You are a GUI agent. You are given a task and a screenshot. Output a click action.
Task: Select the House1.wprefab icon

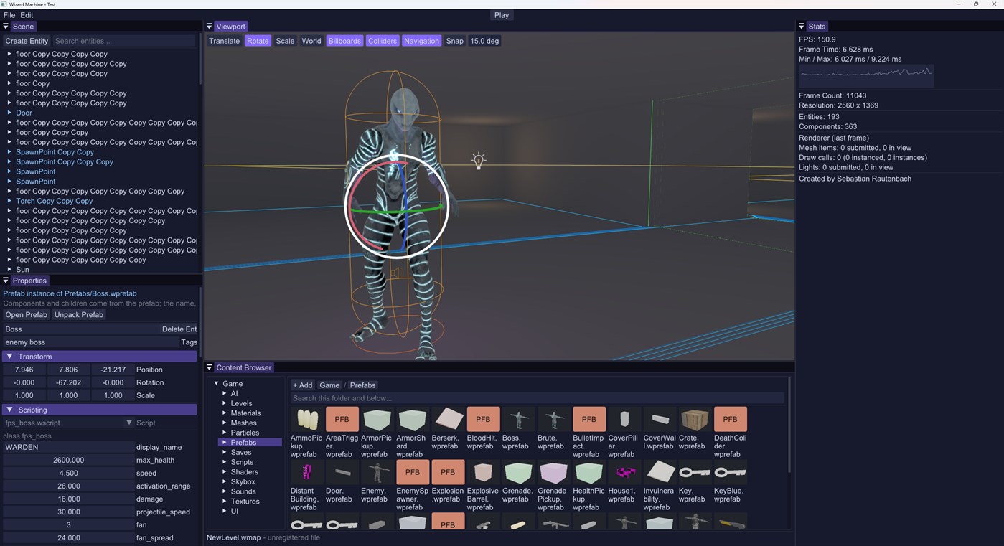coord(624,473)
